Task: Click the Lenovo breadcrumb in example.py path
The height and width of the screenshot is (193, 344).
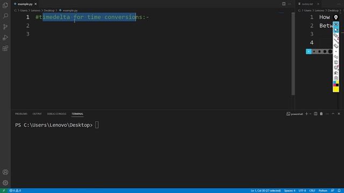Action: (35, 11)
